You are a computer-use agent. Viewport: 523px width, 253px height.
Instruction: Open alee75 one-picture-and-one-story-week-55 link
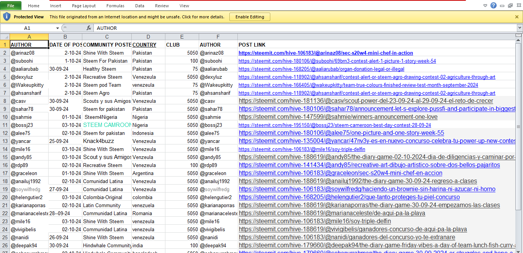point(341,133)
